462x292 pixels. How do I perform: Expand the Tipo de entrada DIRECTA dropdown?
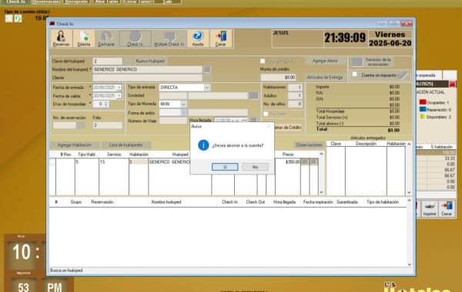[207, 88]
